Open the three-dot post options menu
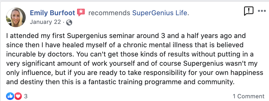 coord(262,11)
